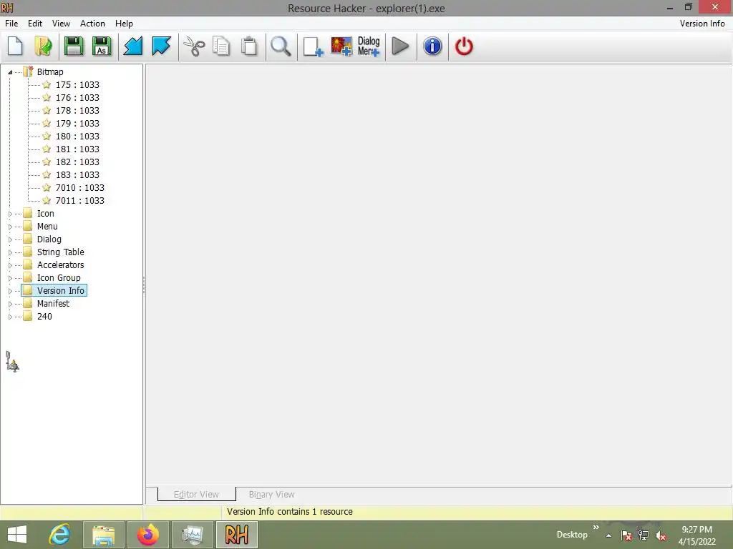Launch Firefox from the taskbar
The image size is (733, 549).
[148, 535]
